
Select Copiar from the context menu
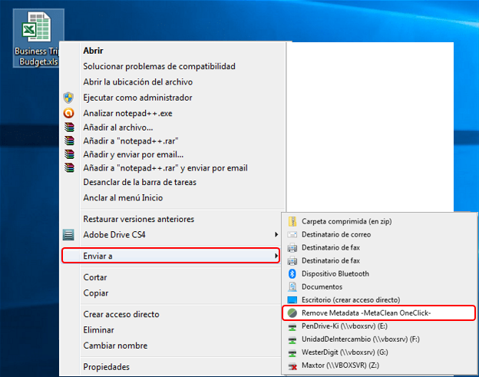(95, 293)
